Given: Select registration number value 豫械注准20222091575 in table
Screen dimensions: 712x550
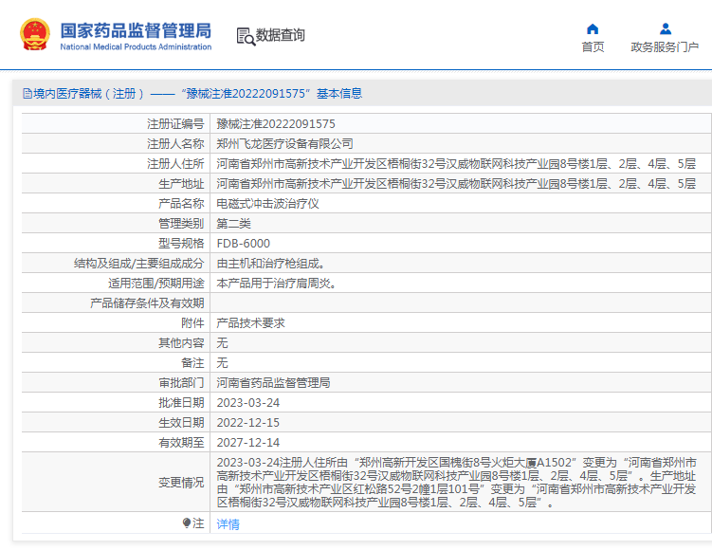Looking at the screenshot, I should [276, 124].
